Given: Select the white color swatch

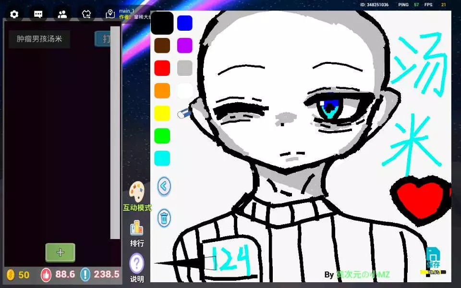Looking at the screenshot, I should (184, 91).
